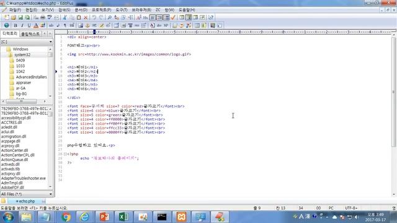Click the Undo arrow icon
The width and height of the screenshot is (397, 223).
94,17
